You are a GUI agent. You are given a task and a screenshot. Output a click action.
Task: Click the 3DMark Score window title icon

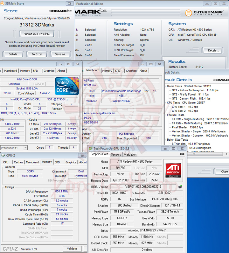pyautogui.click(x=2, y=4)
